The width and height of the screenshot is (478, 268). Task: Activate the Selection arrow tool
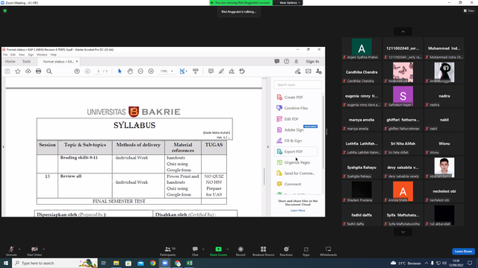[119, 71]
